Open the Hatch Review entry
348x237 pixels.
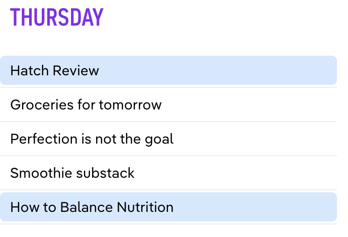pyautogui.click(x=55, y=70)
